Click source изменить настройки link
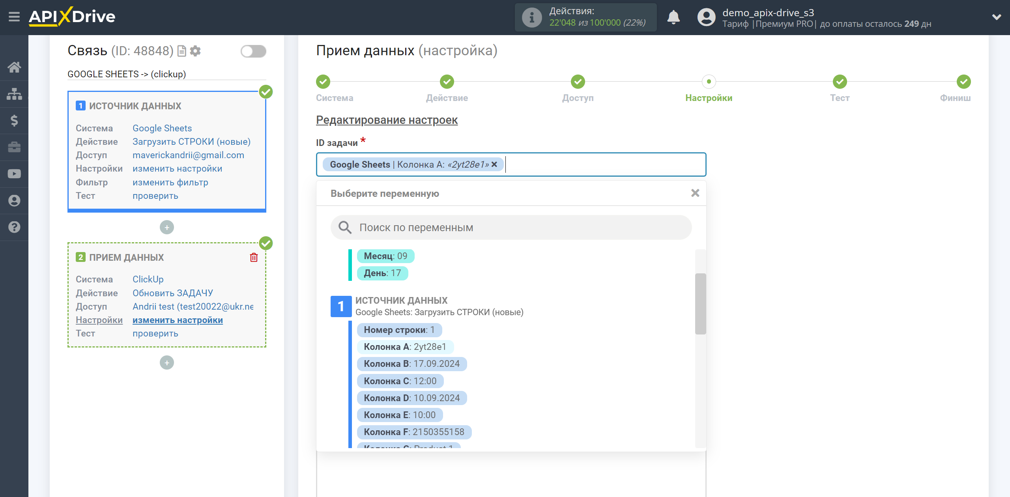The image size is (1010, 497). click(x=177, y=168)
